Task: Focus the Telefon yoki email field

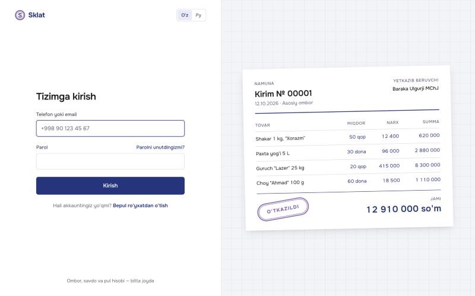Action: tap(110, 128)
